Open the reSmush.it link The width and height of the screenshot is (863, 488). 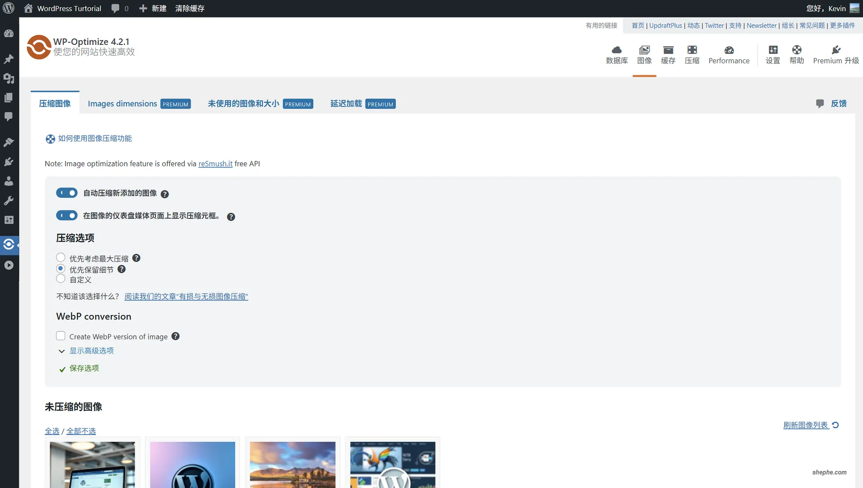point(215,164)
